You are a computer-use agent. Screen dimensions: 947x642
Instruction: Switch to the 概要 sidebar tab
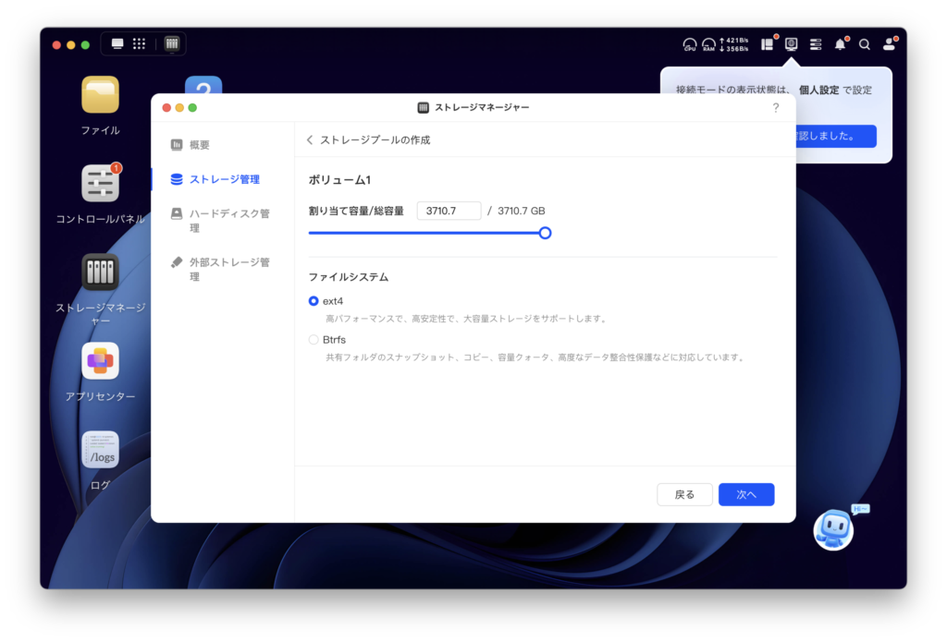pos(199,145)
